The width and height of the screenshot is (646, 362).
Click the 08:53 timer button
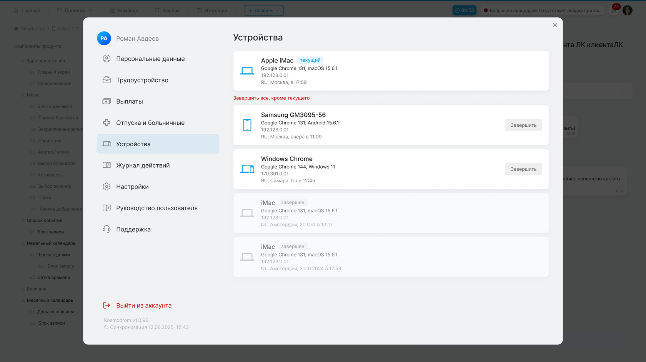[465, 10]
